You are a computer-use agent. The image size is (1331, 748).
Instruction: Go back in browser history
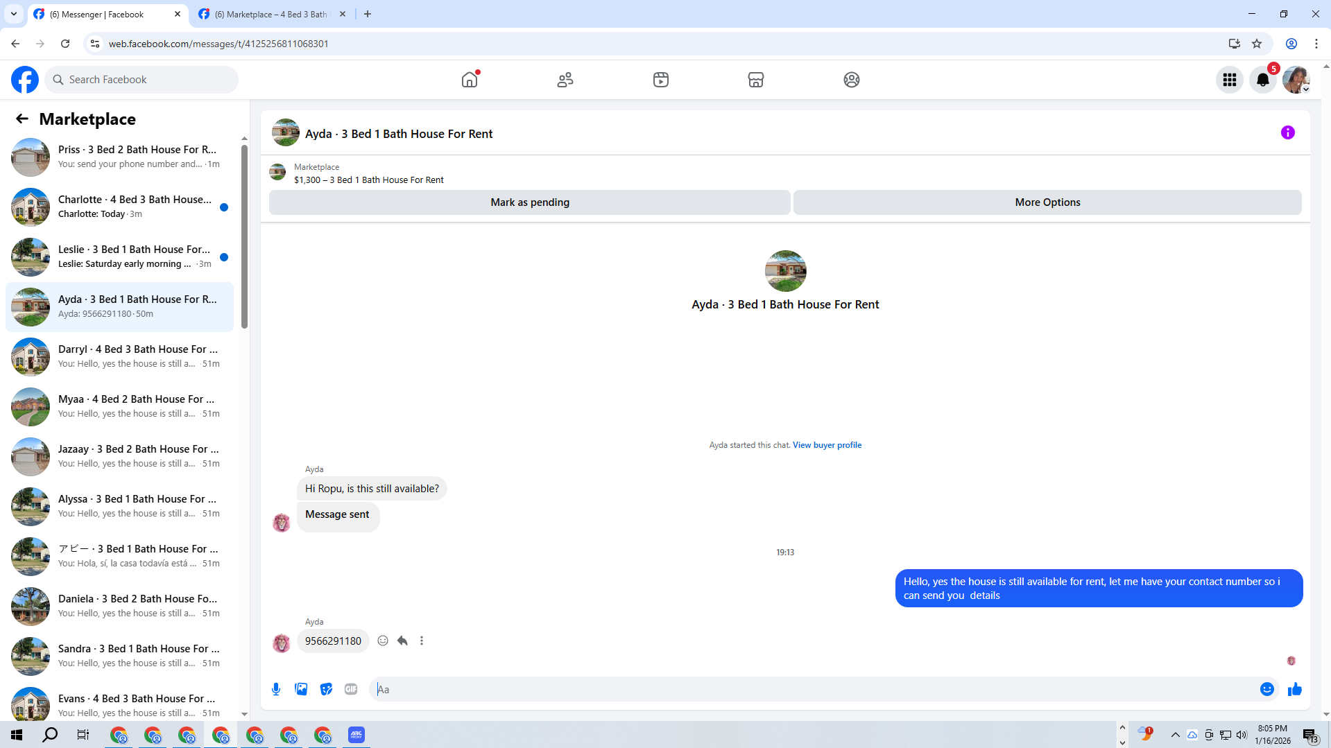coord(15,44)
